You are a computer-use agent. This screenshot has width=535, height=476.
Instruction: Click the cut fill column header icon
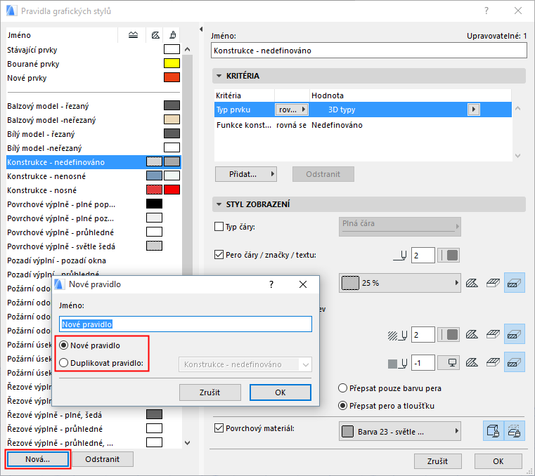(x=133, y=35)
